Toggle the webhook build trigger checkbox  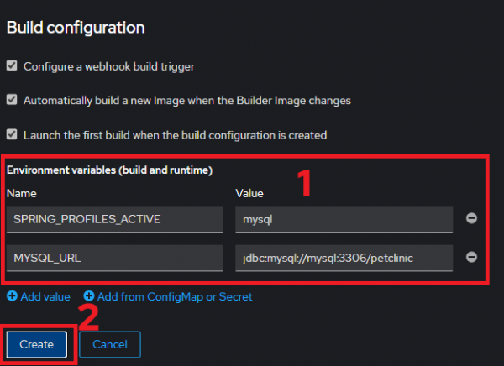[x=12, y=65]
